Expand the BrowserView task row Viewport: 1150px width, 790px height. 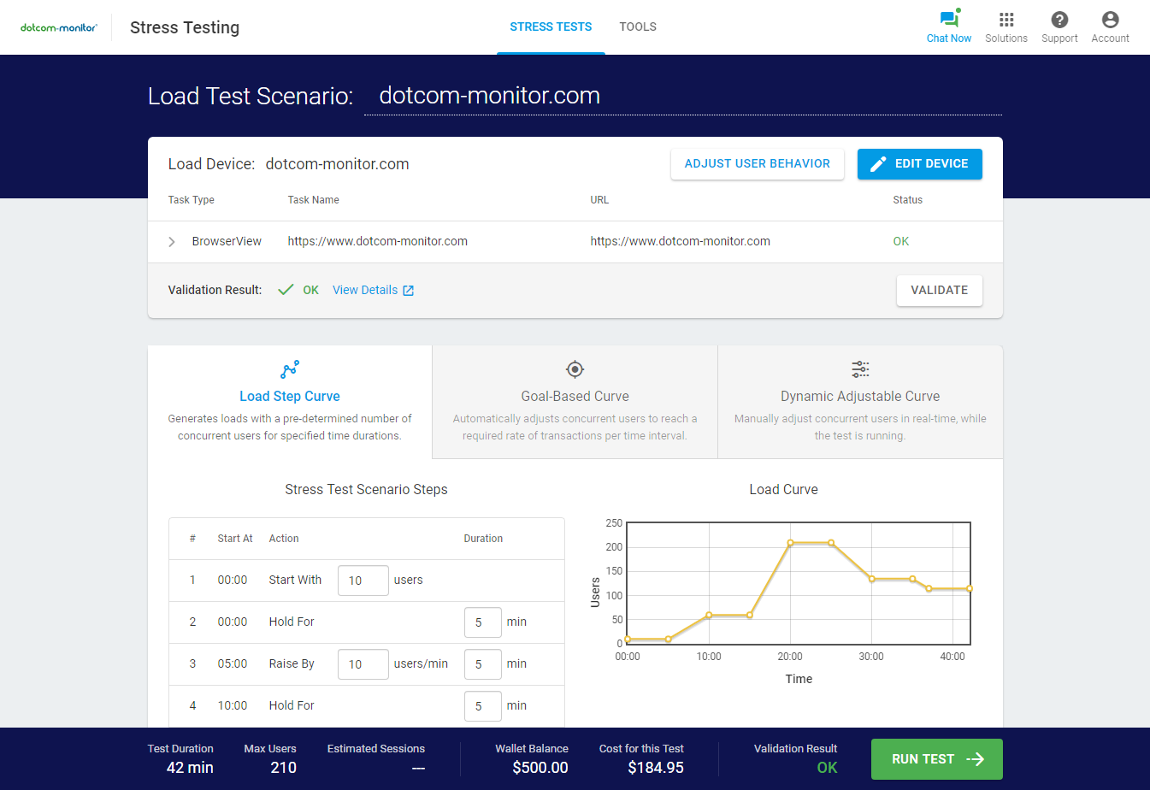171,241
